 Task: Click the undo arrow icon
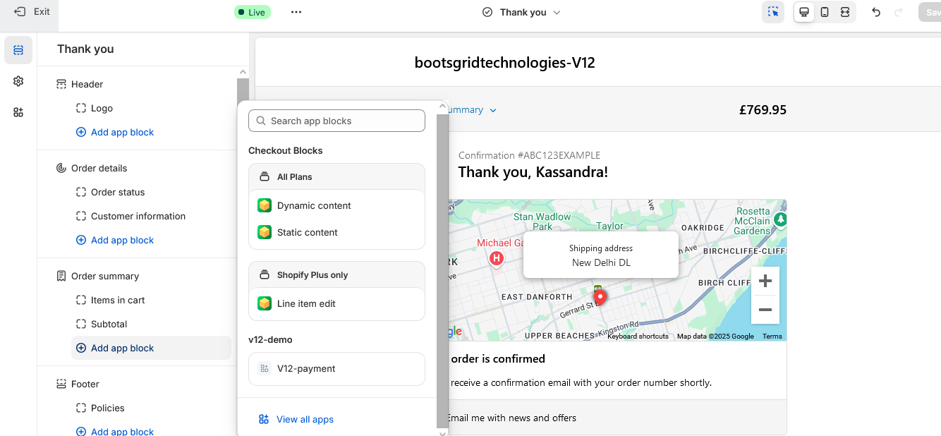coord(876,12)
